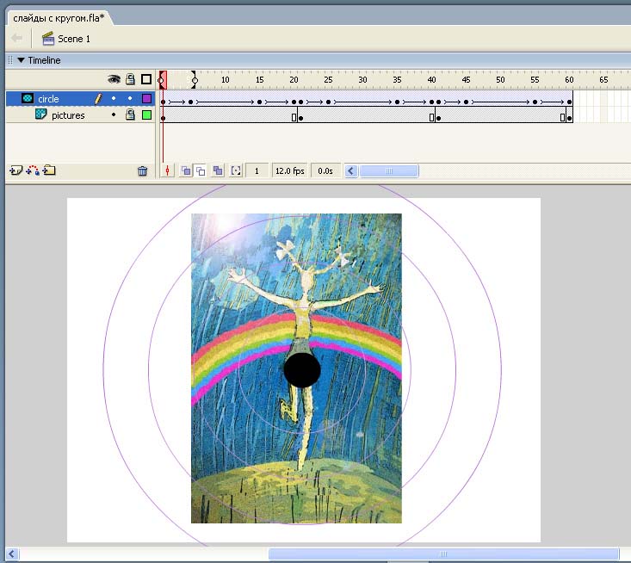Toggle visibility dot of pictures layer

point(114,114)
